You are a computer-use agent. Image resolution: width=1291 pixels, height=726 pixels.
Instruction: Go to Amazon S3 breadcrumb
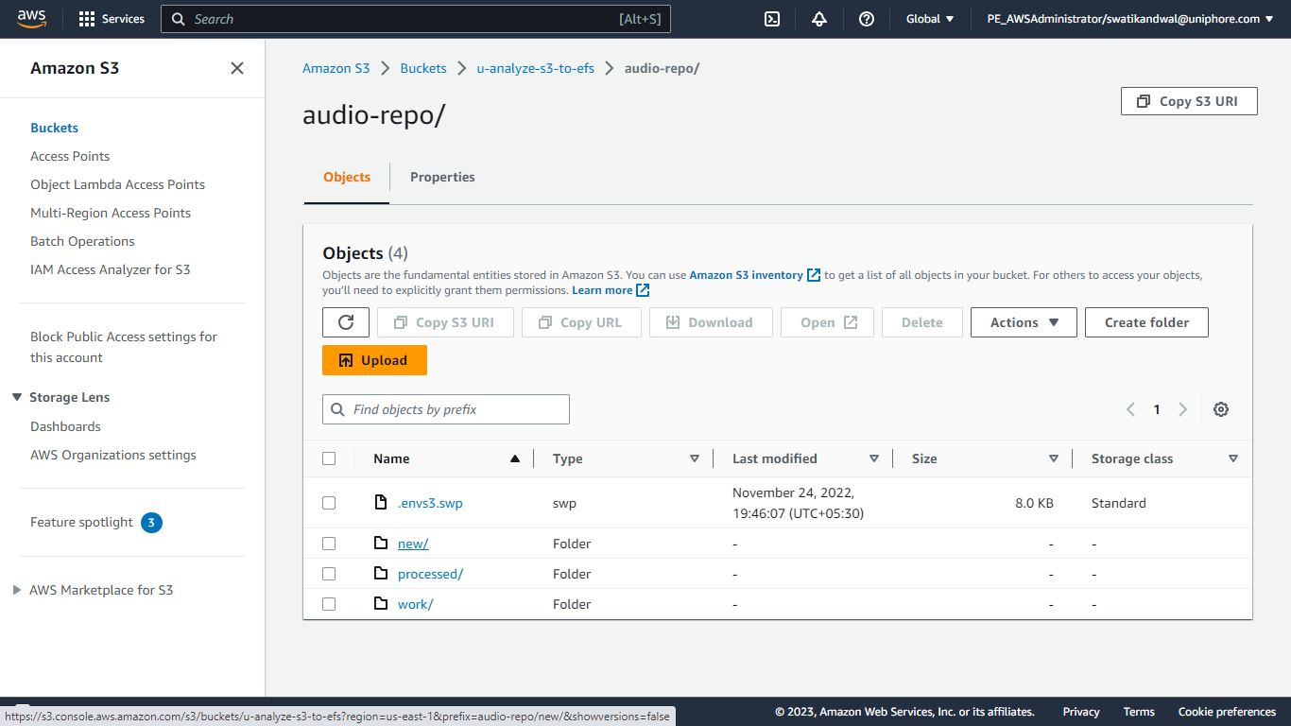point(336,68)
